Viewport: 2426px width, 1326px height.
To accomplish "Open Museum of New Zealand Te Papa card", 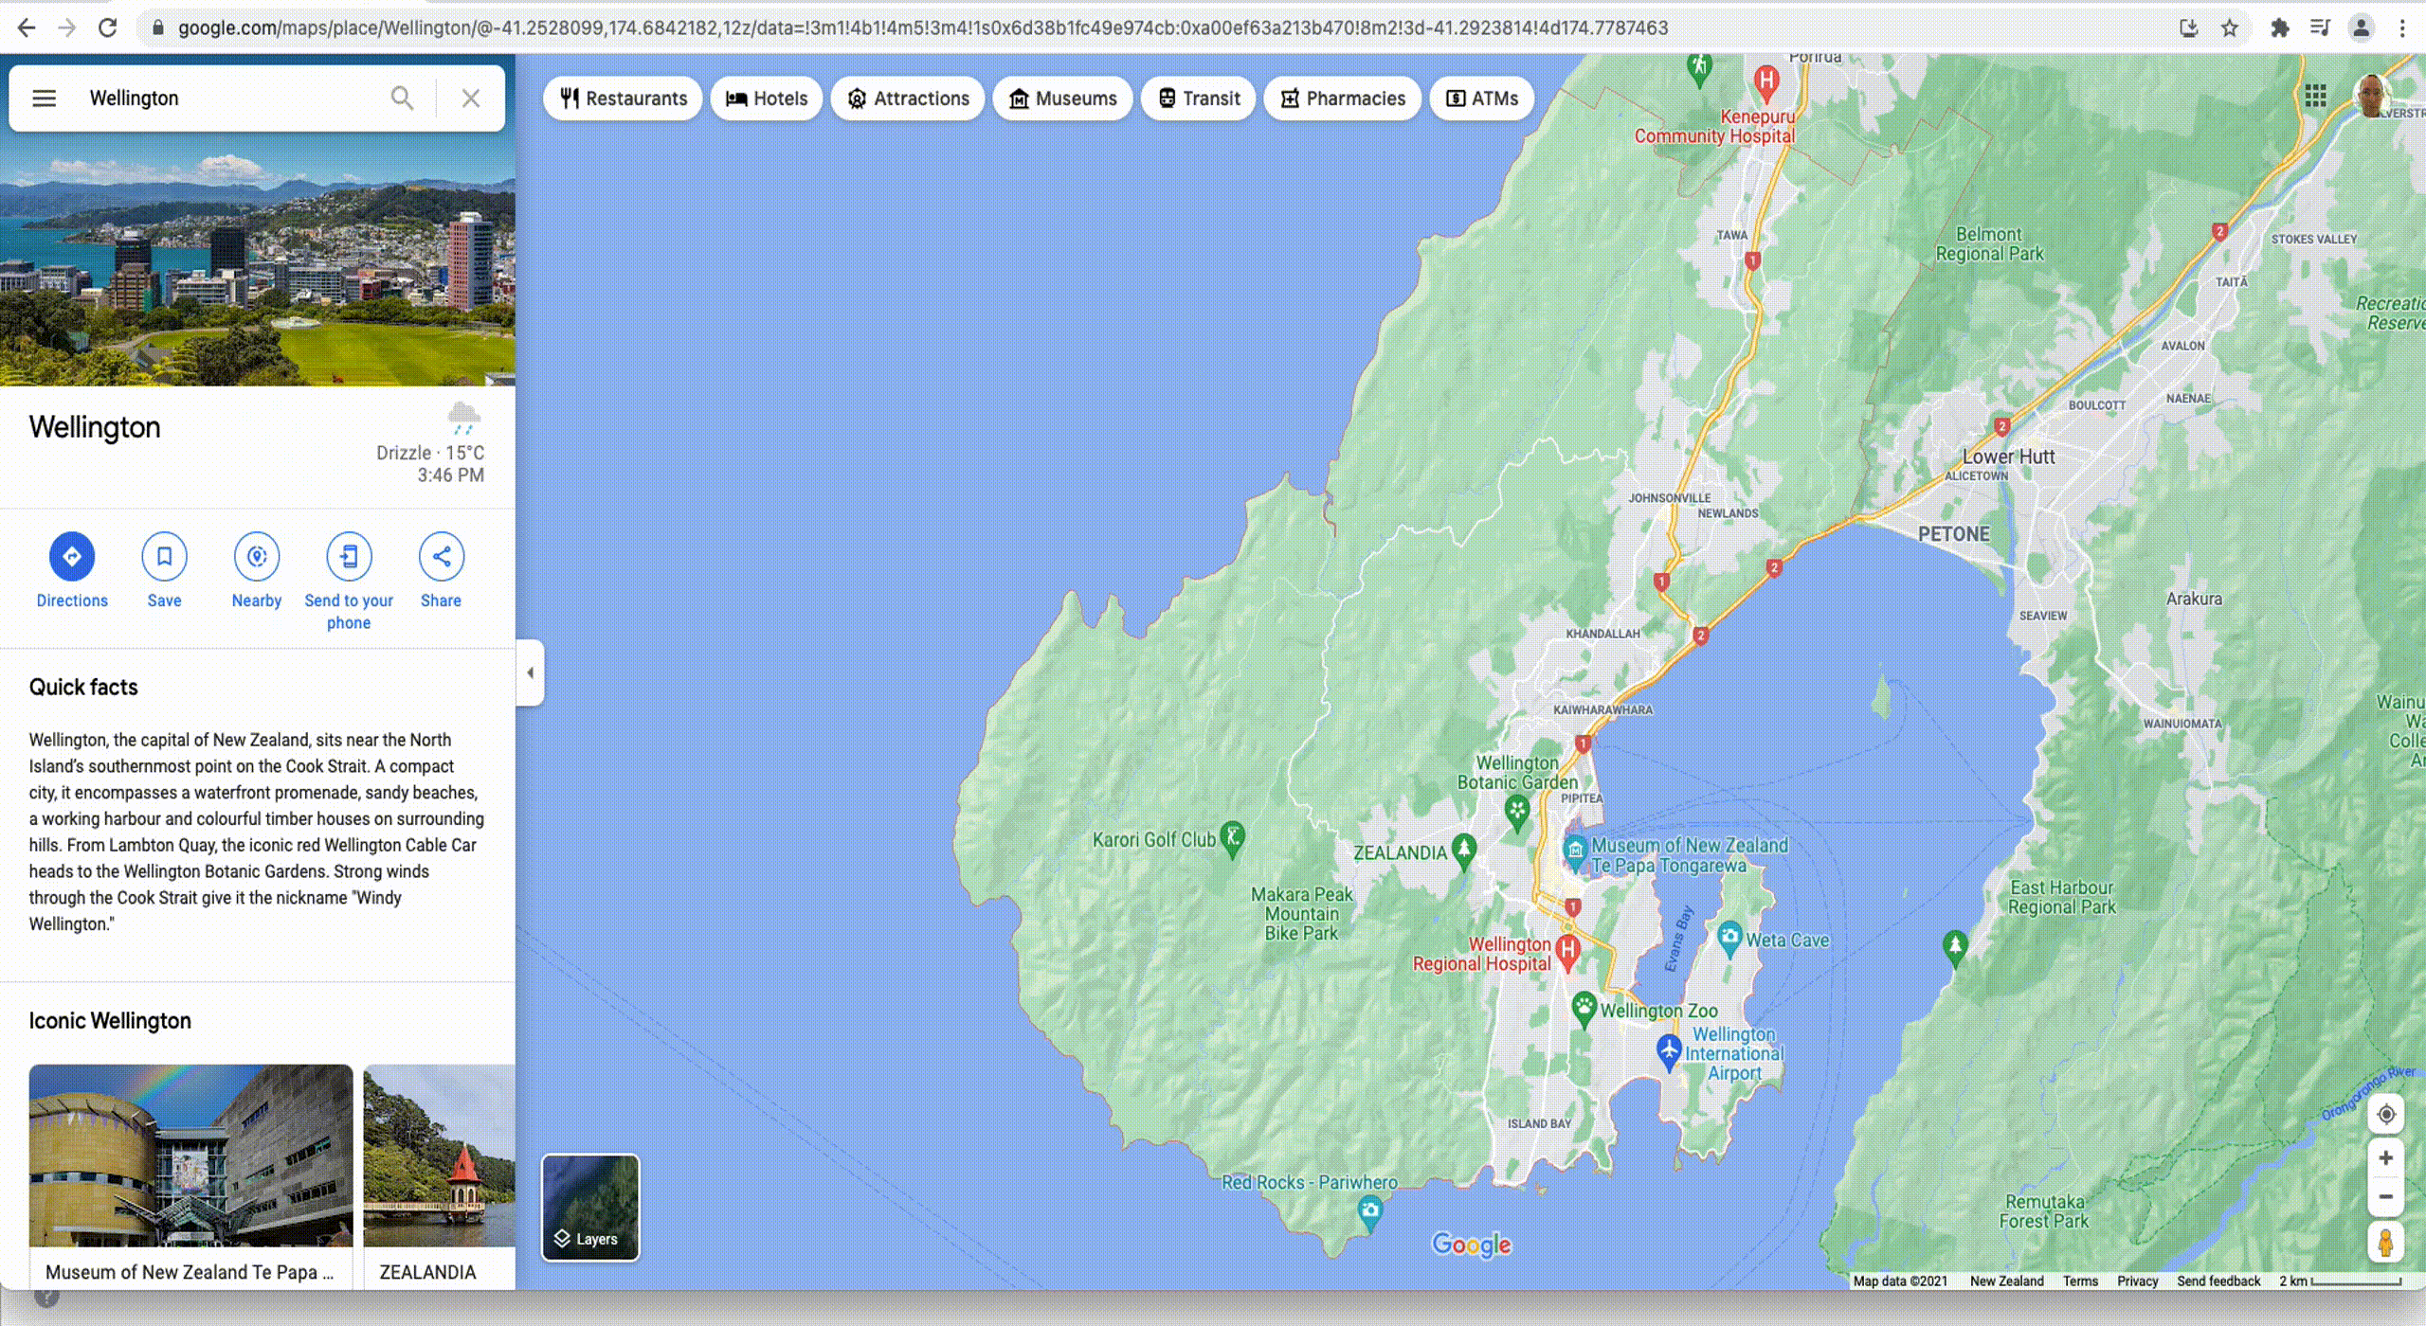I will coord(190,1174).
